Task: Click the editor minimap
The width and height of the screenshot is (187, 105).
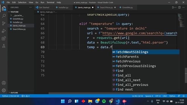Action: pos(181,20)
